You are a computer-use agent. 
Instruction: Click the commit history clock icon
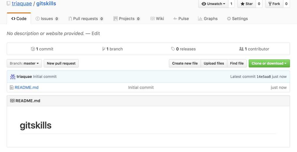coord(33,49)
